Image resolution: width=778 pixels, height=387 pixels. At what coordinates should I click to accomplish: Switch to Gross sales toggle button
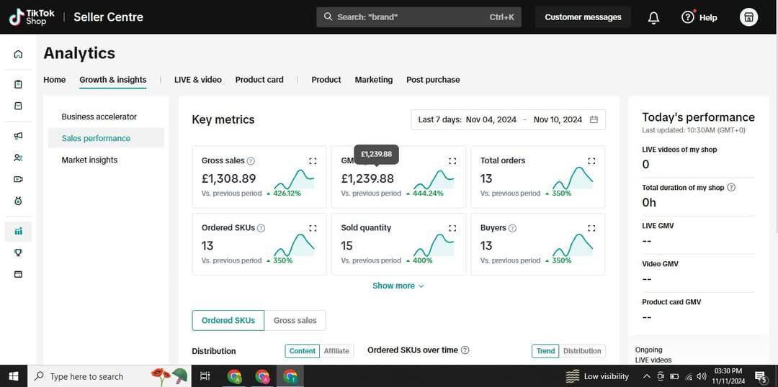[295, 320]
